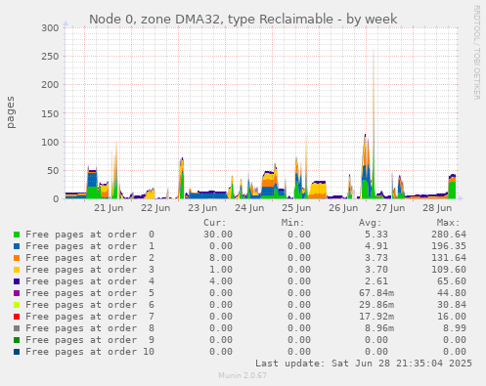Click the '28 Jun' x-axis label
This screenshot has height=386, width=486.
click(437, 208)
